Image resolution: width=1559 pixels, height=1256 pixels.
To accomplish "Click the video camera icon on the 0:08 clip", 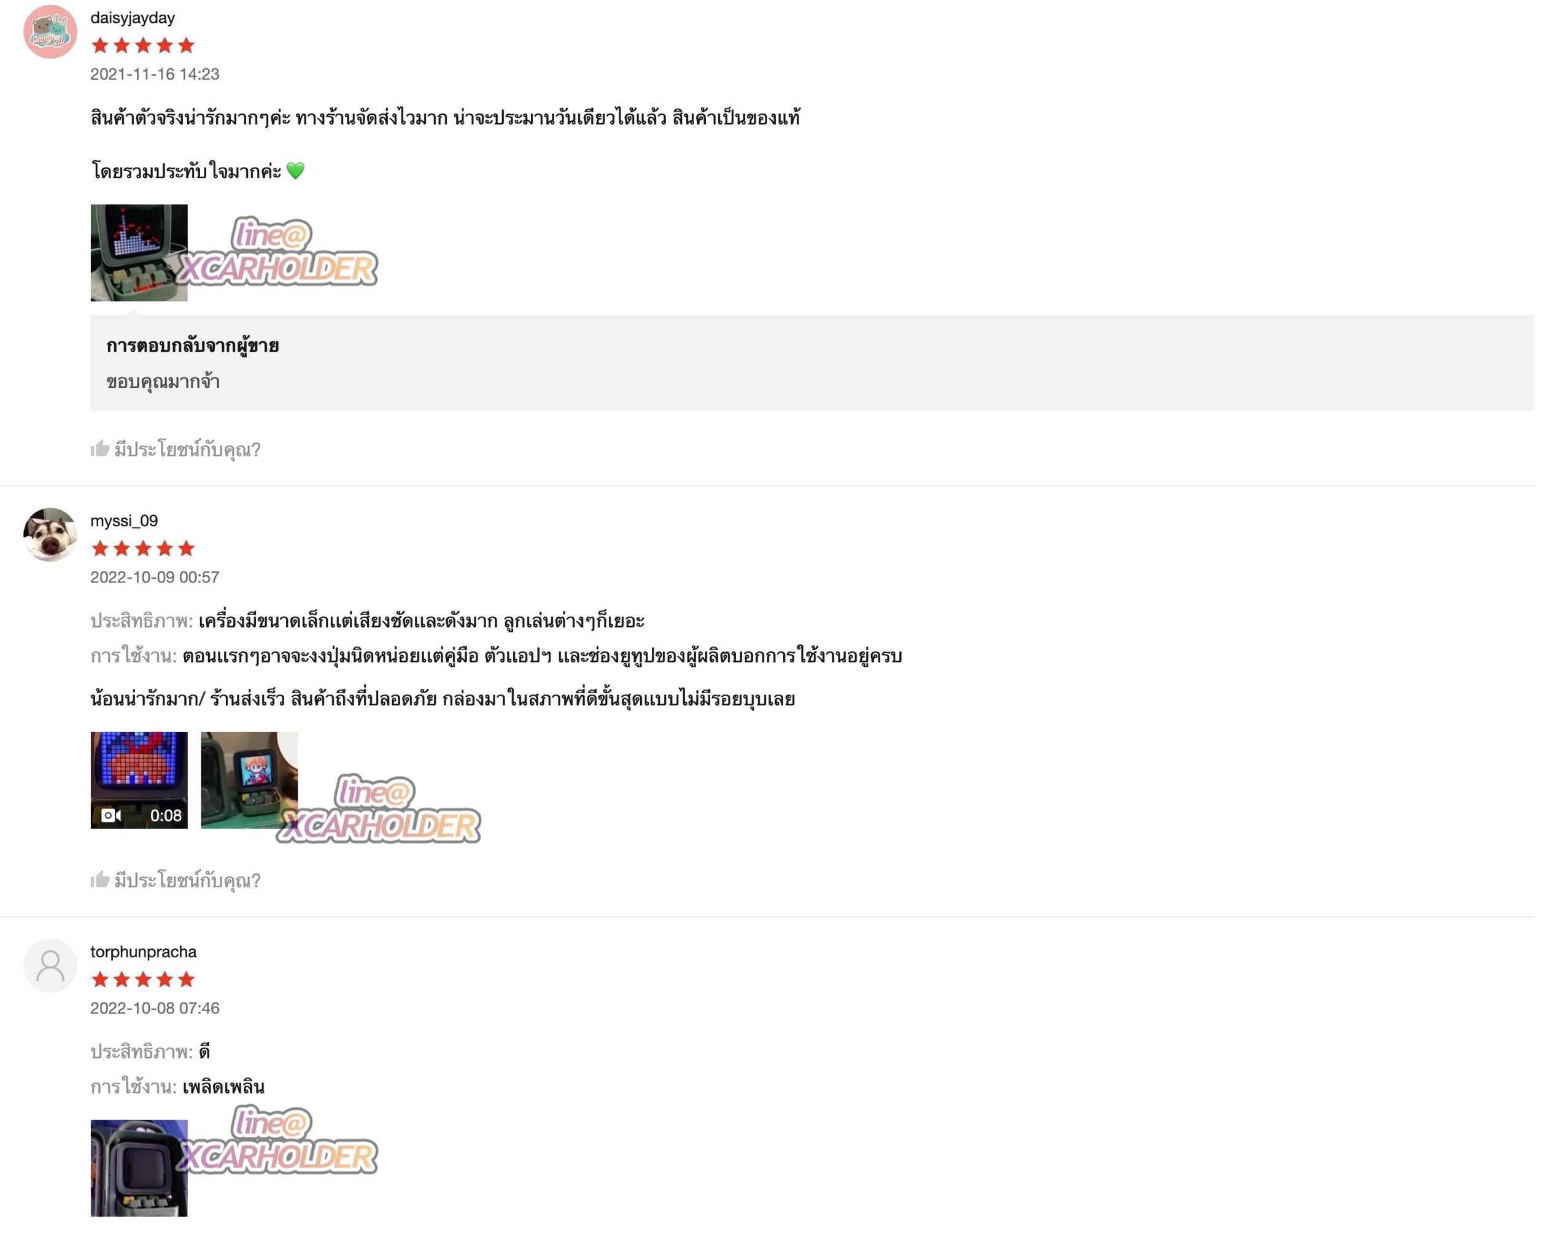I will pyautogui.click(x=112, y=815).
